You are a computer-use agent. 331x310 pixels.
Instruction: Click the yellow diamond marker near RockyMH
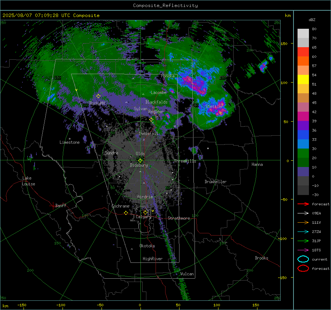(98, 96)
